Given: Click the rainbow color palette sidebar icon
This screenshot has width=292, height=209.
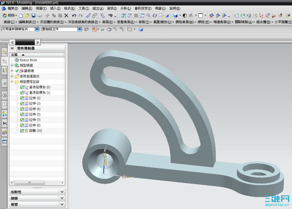Looking at the screenshot, I should point(4,114).
